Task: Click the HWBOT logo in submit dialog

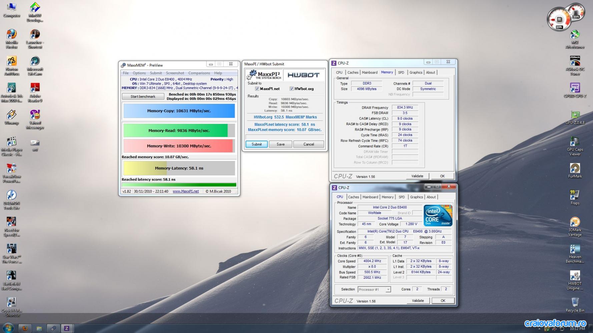Action: pyautogui.click(x=304, y=75)
